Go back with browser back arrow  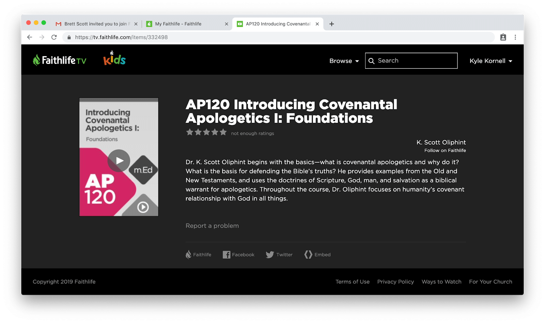tap(30, 37)
